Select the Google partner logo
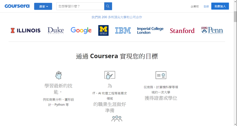The image size is (237, 126). (81, 31)
